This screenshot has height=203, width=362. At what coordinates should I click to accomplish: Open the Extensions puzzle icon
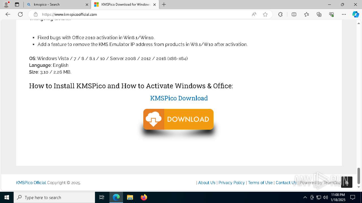point(280,14)
